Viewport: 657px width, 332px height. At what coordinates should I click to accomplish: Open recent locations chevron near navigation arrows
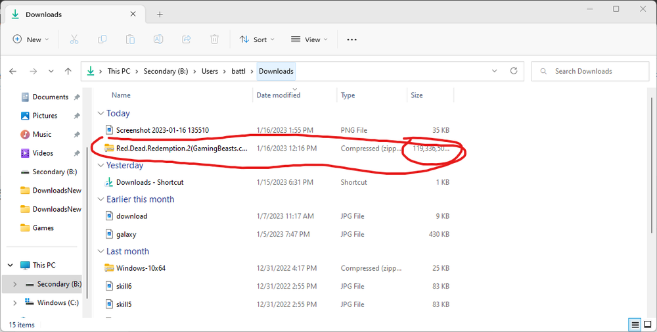click(51, 71)
